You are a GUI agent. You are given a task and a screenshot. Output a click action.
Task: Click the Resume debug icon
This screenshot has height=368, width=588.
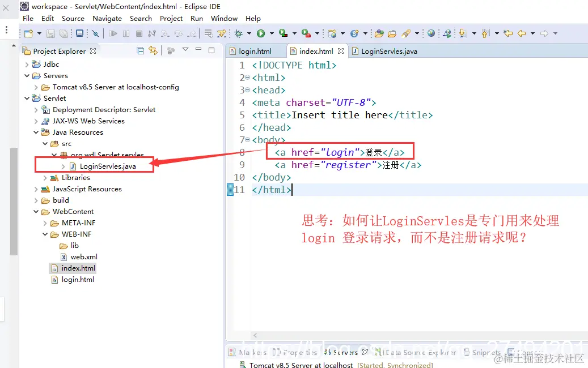(113, 34)
